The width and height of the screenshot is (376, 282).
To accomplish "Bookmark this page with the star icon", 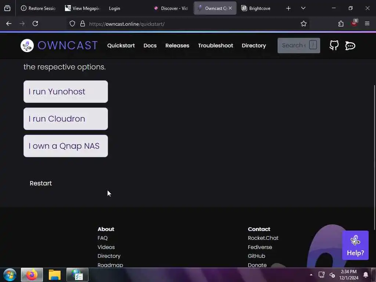I will click(x=304, y=23).
